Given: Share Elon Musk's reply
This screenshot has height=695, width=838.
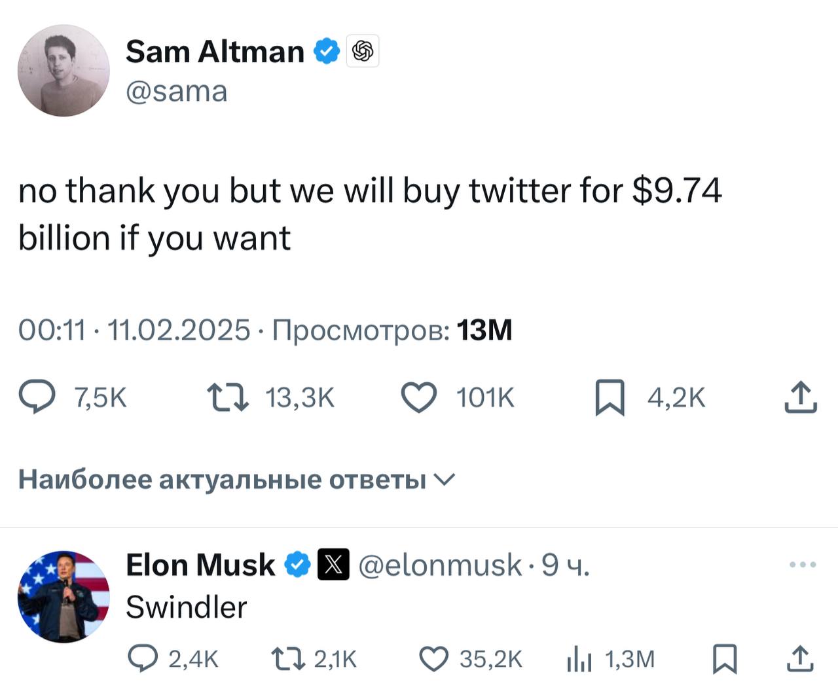Looking at the screenshot, I should [x=799, y=659].
